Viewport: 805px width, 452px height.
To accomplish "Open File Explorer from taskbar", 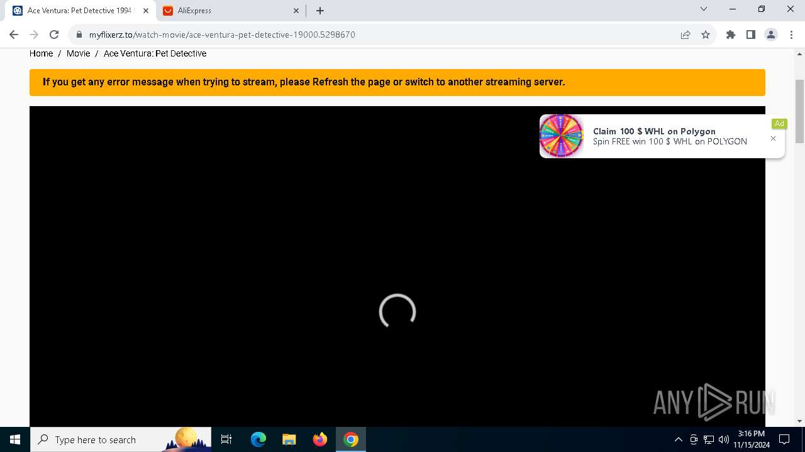I will (x=289, y=439).
